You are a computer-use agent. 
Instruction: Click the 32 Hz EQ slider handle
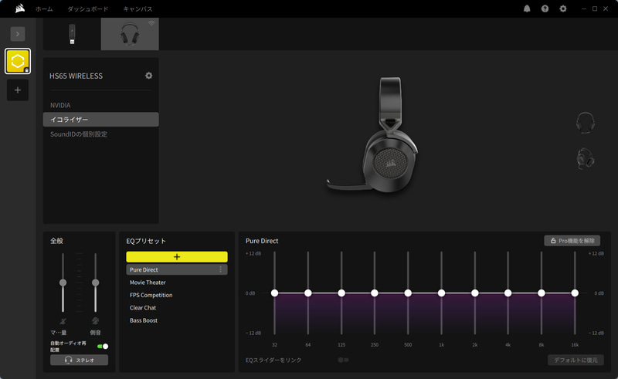[x=275, y=293]
